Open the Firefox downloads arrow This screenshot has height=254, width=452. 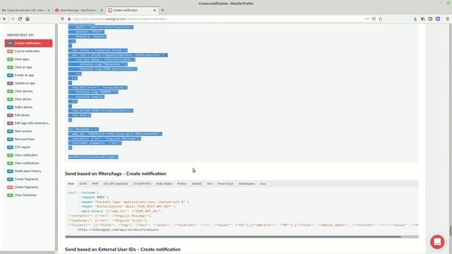click(415, 19)
